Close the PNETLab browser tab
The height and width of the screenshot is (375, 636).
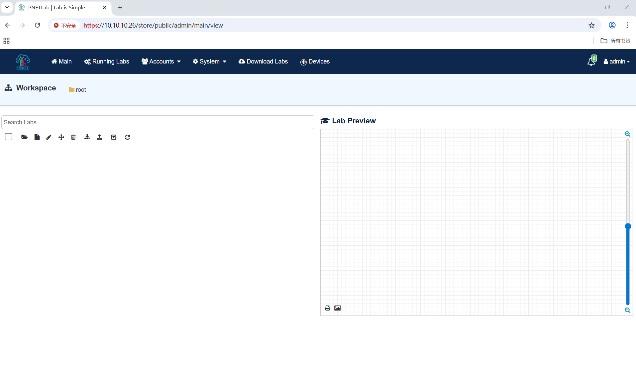click(105, 7)
